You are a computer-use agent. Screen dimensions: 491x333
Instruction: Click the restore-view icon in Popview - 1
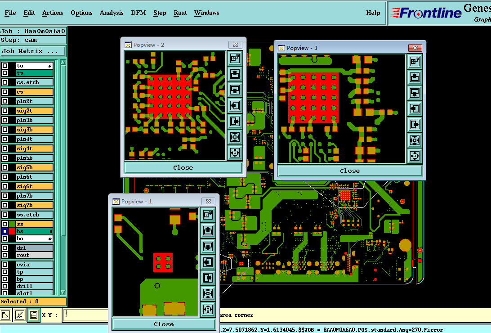pos(208,215)
